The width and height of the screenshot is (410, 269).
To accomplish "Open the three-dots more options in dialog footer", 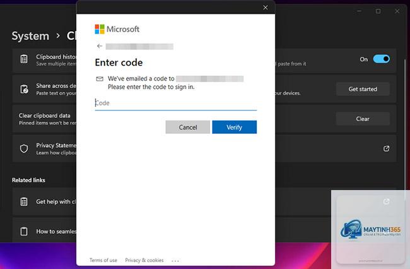I will pos(175,261).
